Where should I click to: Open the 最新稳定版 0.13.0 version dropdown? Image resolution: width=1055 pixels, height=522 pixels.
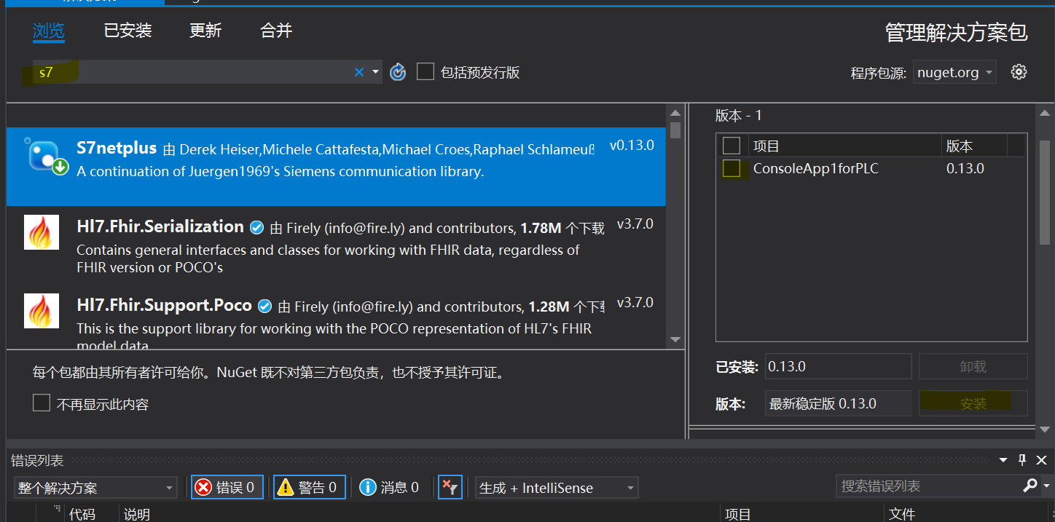838,403
